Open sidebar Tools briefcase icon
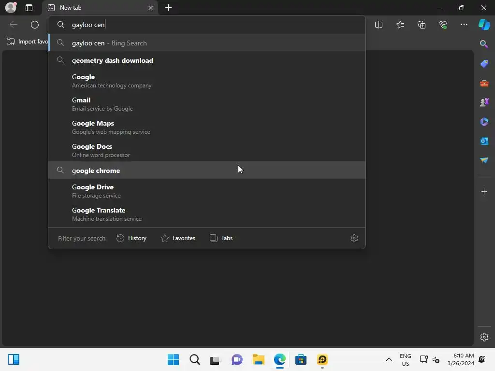The width and height of the screenshot is (495, 371). coord(484,83)
